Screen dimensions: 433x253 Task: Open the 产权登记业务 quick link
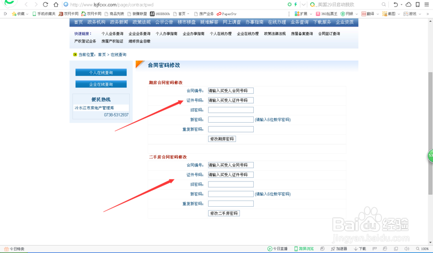coord(85,41)
